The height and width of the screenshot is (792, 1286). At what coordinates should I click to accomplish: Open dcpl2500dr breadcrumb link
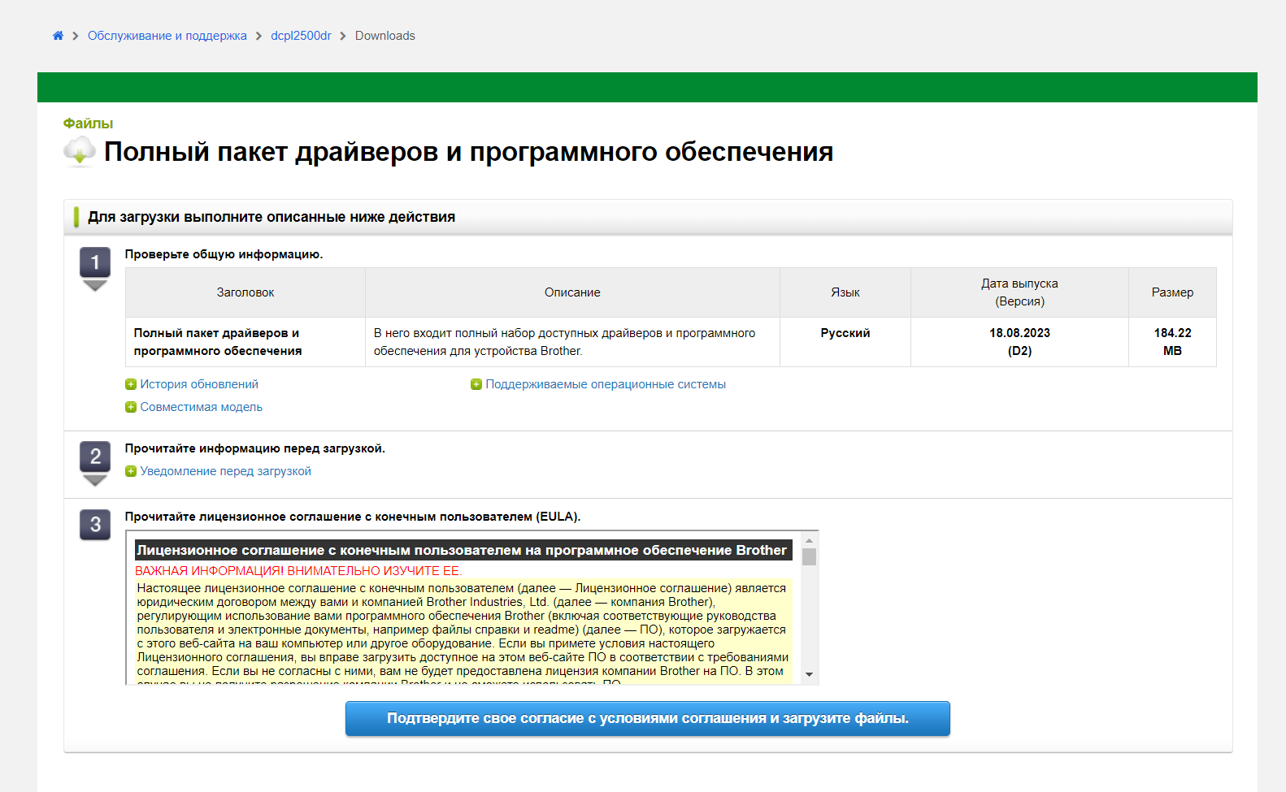[x=301, y=36]
